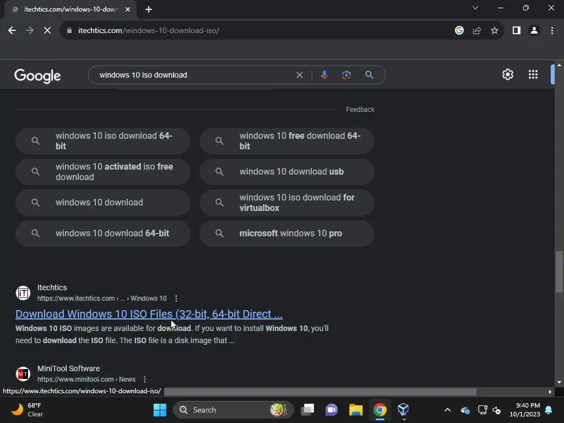Go back to the previous page
Screen dimensions: 564x423
pyautogui.click(x=12, y=31)
